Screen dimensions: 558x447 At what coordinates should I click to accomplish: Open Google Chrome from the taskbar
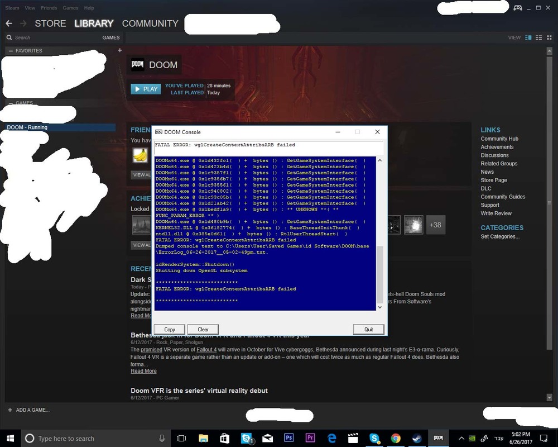tap(396, 438)
